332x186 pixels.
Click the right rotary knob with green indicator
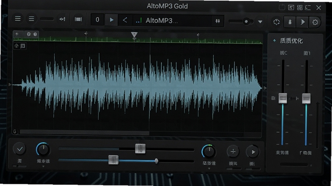(209, 151)
